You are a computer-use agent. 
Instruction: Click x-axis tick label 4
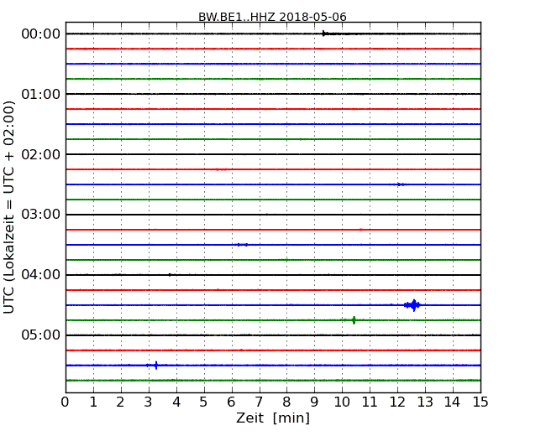point(176,402)
